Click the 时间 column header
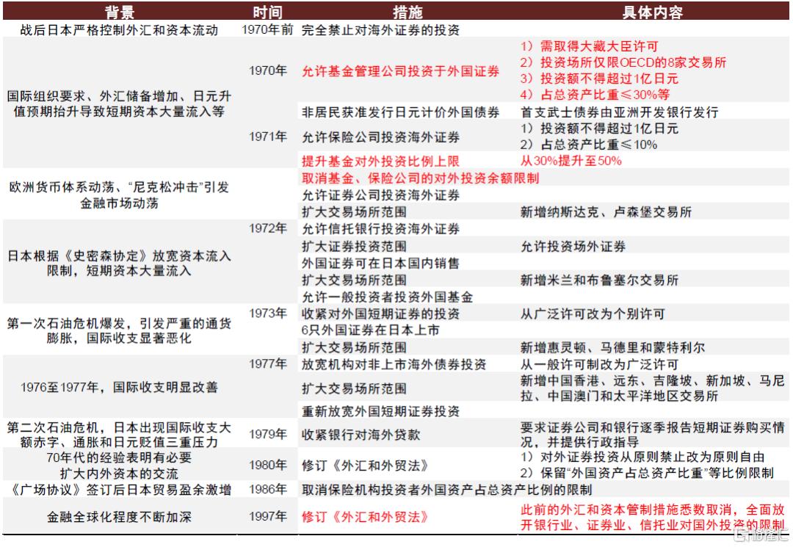The height and width of the screenshot is (547, 793). click(x=267, y=12)
